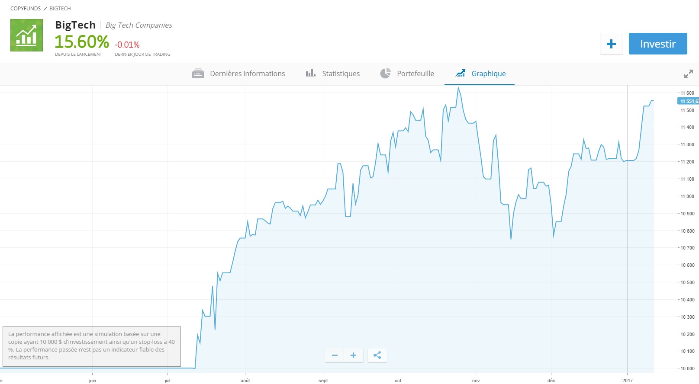Zoom in the chart with plus button

[353, 355]
